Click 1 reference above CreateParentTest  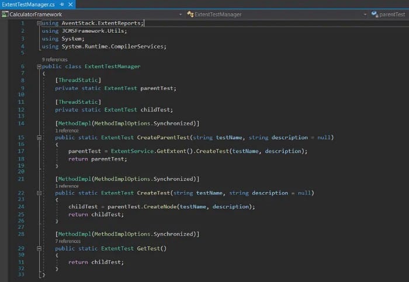pos(67,131)
